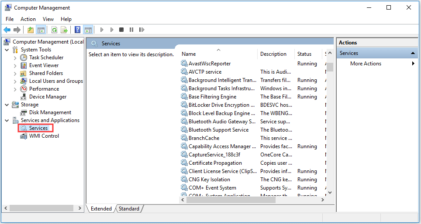
Task: Click services list vertical scrollbar down arrow
Action: point(330,192)
